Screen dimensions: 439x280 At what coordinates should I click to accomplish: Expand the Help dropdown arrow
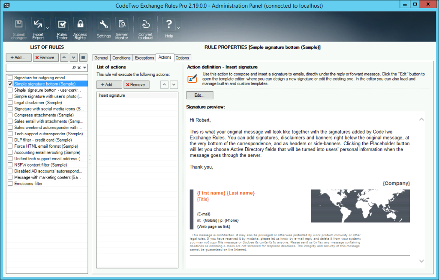pyautogui.click(x=179, y=28)
